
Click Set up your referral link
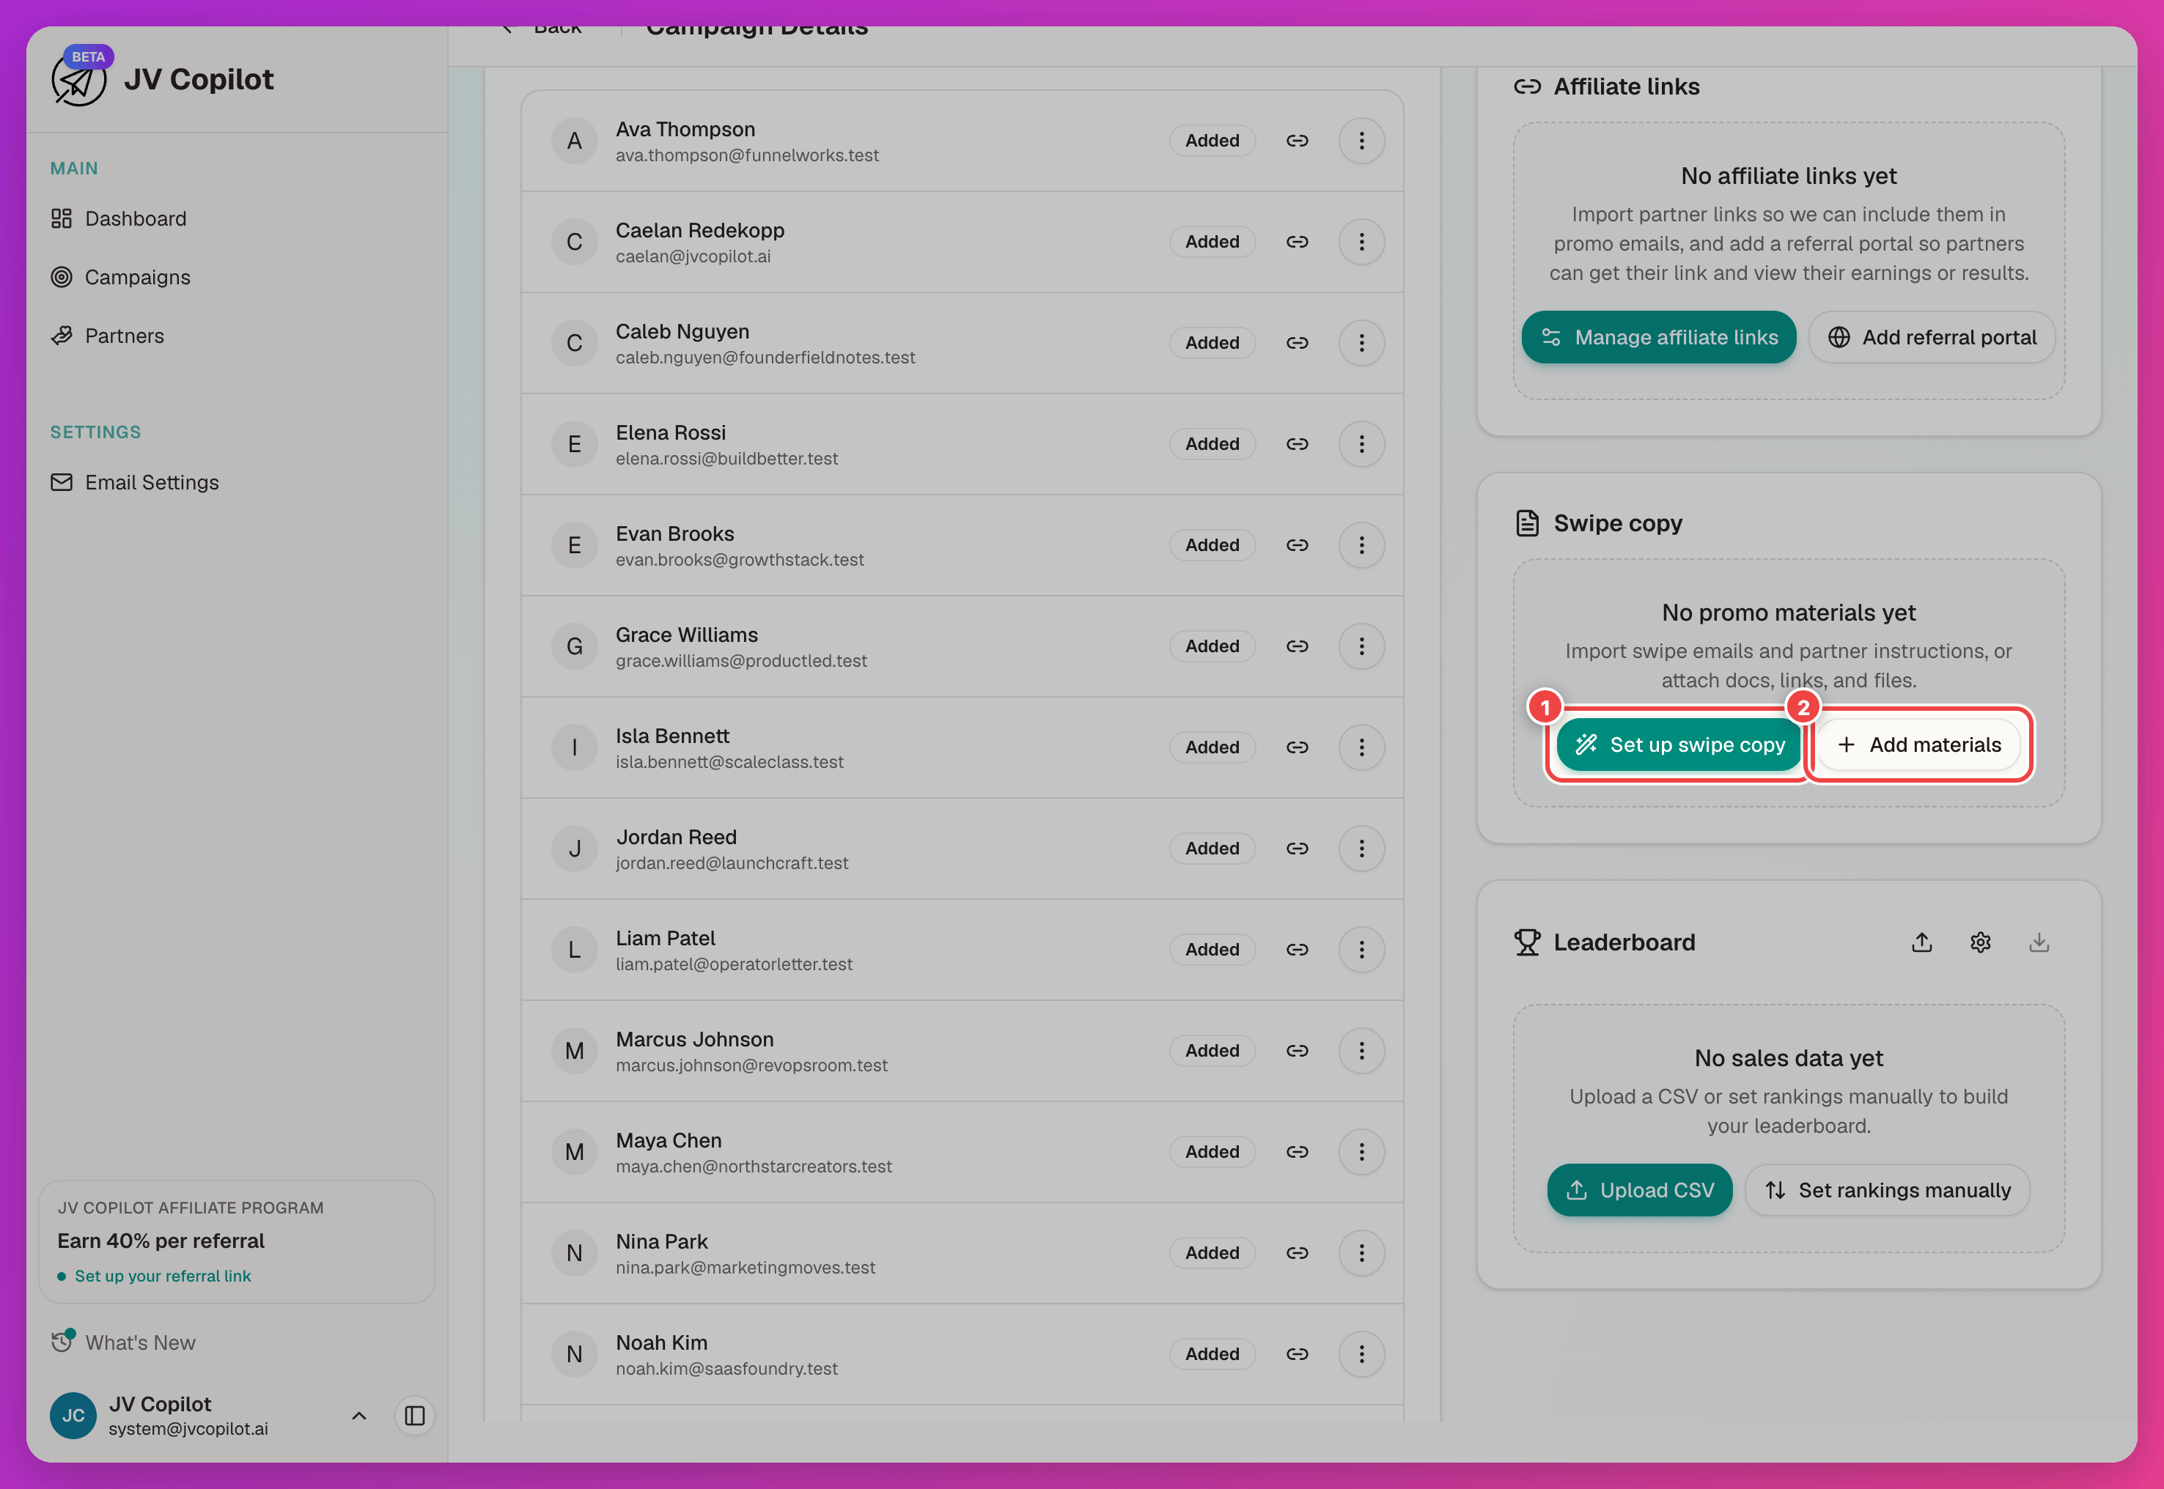pos(162,1275)
